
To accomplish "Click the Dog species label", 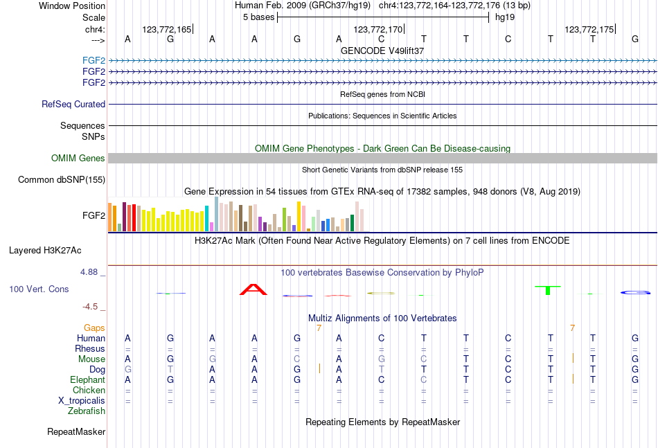I will [98, 370].
